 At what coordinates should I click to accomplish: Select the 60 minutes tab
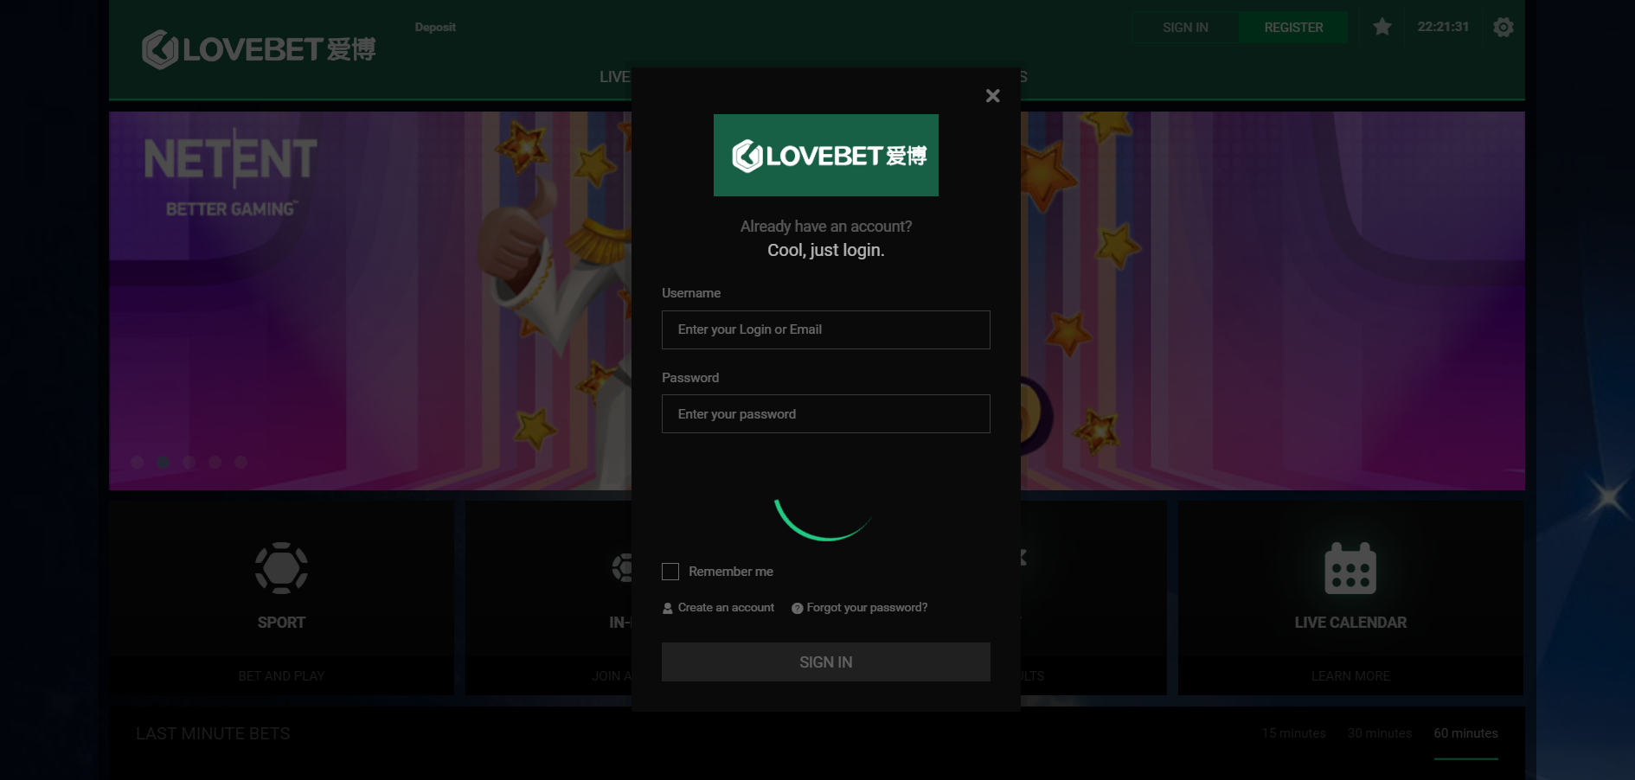click(x=1465, y=733)
